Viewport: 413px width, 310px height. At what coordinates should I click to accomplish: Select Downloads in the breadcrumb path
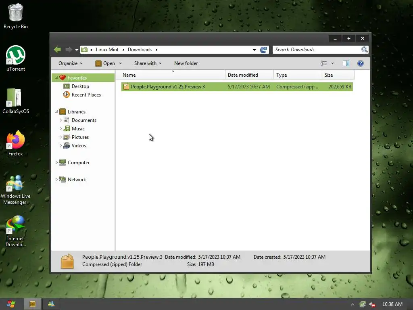[140, 50]
